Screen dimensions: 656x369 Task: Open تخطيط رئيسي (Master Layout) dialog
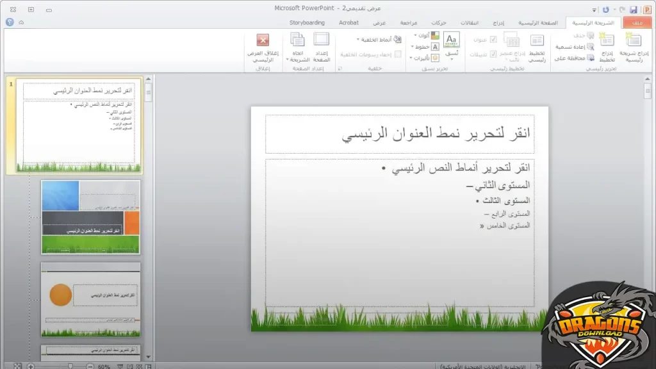pyautogui.click(x=537, y=42)
